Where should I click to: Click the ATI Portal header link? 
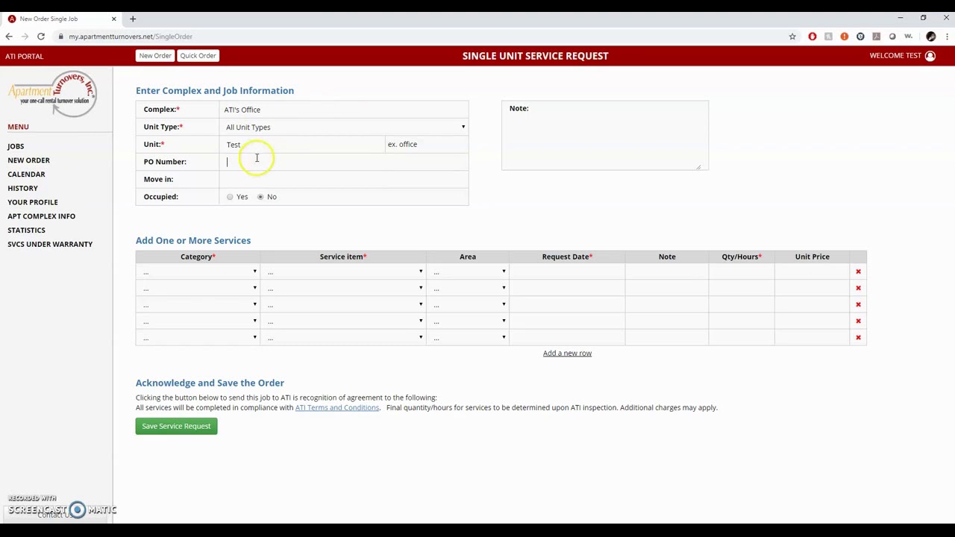pos(25,56)
